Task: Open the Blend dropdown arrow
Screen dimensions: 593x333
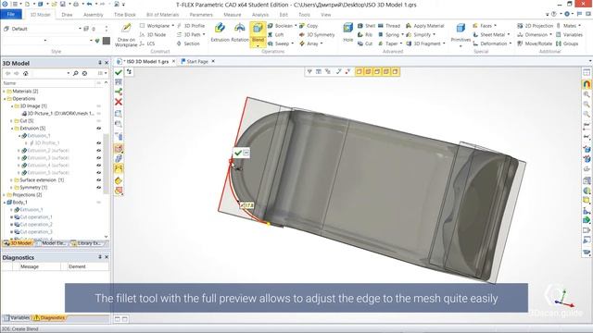Action: [258, 46]
